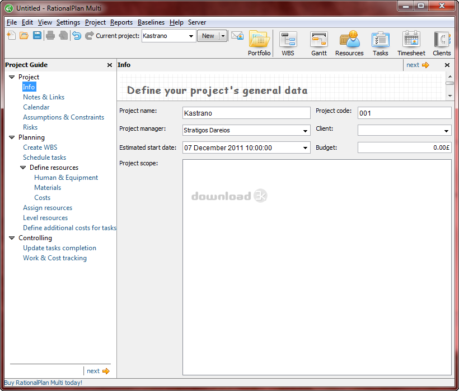Click the email envelope icon
The height and width of the screenshot is (391, 459).
237,36
